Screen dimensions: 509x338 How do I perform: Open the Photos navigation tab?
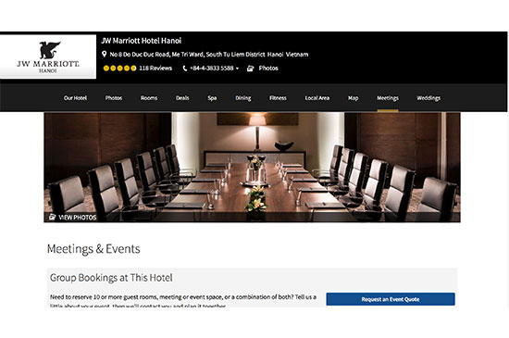pyautogui.click(x=114, y=98)
